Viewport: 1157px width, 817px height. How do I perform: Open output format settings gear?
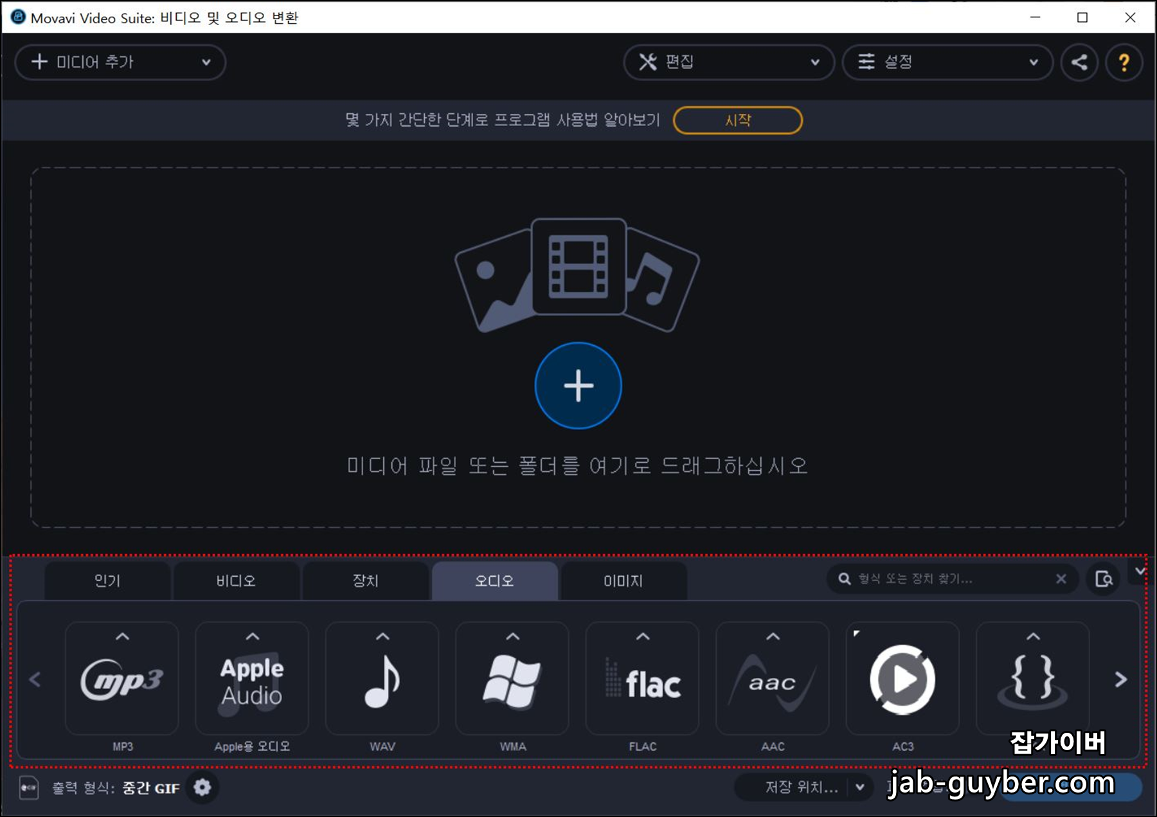(202, 787)
